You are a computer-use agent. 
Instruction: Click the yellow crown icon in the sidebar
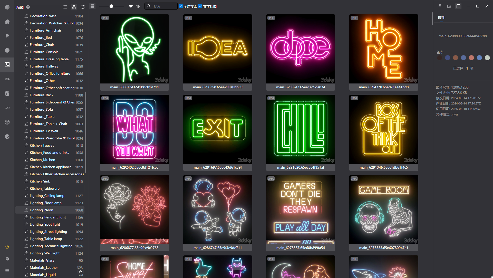[7, 247]
